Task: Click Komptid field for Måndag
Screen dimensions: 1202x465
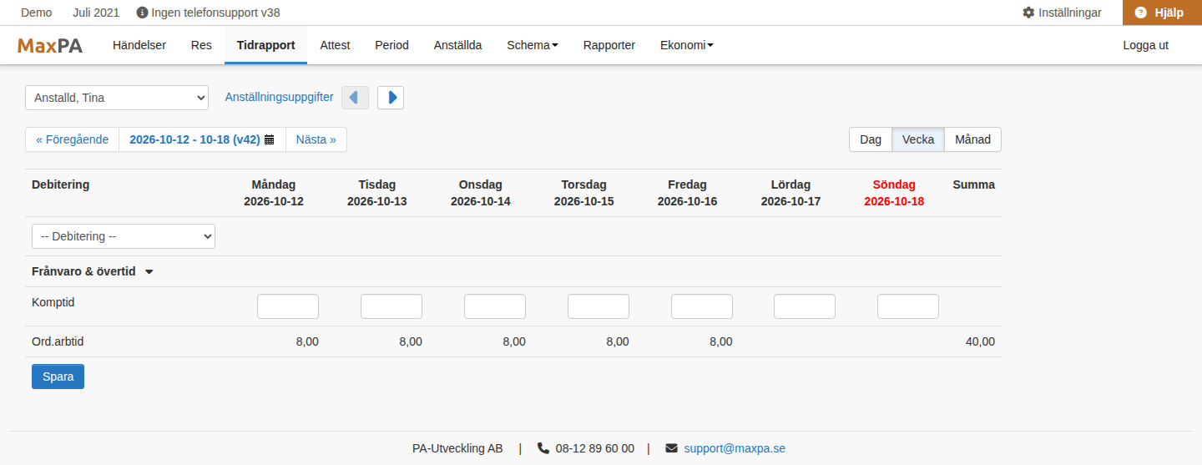Action: pos(288,306)
